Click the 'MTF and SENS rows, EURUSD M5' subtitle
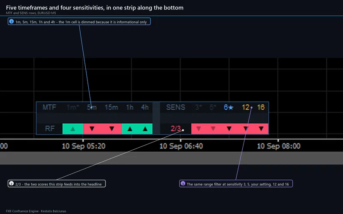The image size is (343, 214). pos(31,13)
